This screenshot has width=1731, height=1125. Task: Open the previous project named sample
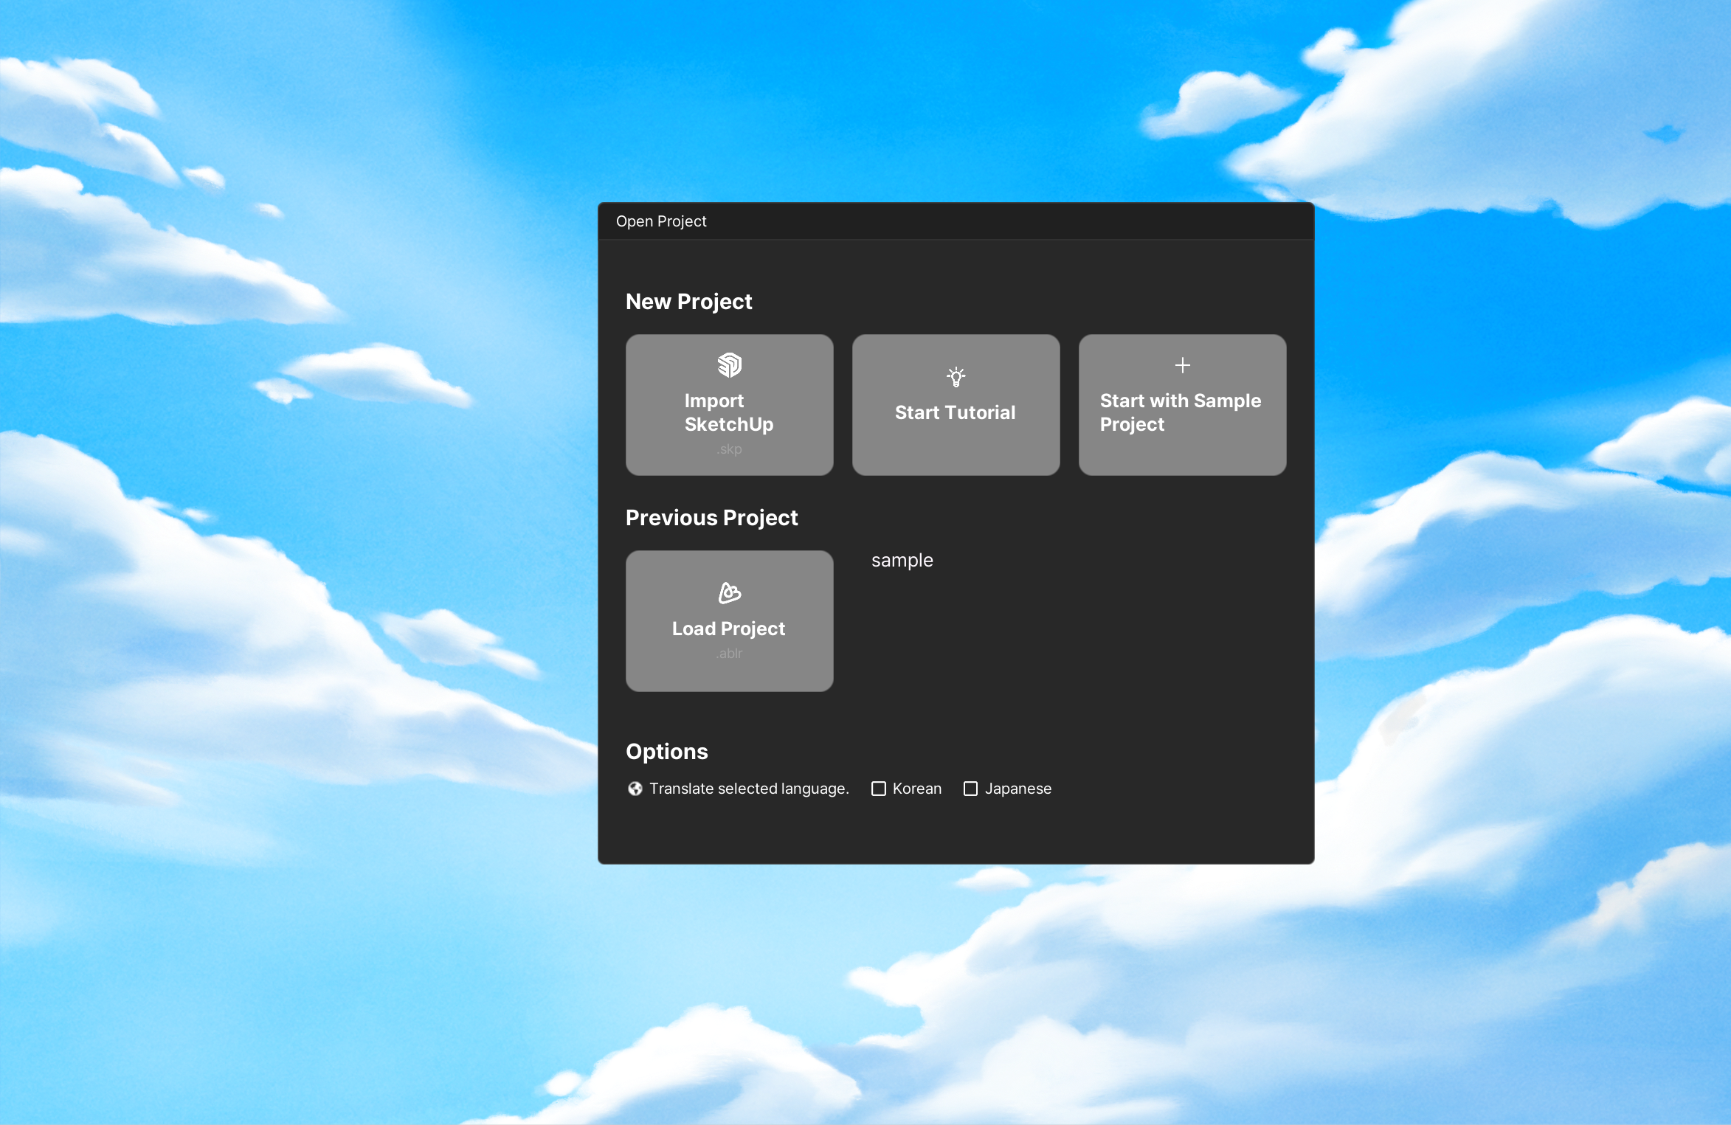(902, 560)
